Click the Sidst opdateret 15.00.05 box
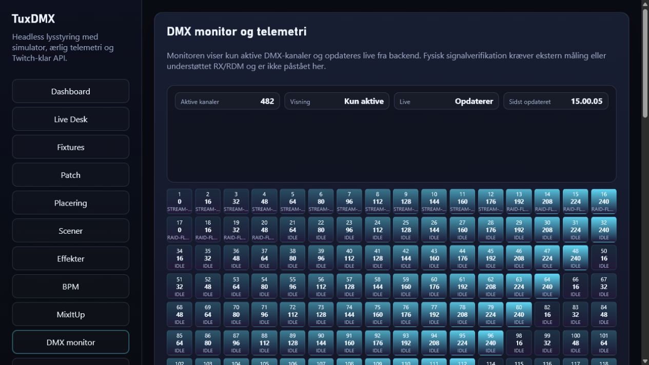649x365 pixels. (556, 101)
